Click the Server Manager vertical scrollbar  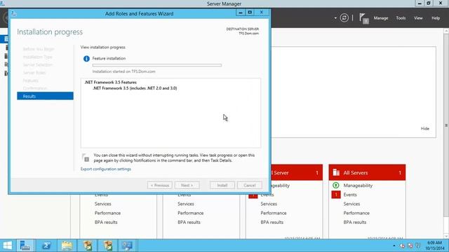(446, 126)
